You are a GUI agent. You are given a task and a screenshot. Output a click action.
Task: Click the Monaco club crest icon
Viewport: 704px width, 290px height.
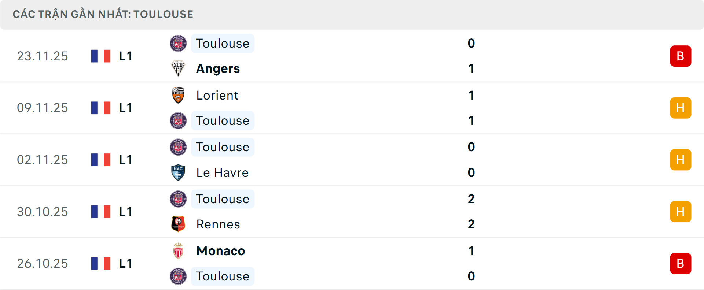click(x=178, y=251)
